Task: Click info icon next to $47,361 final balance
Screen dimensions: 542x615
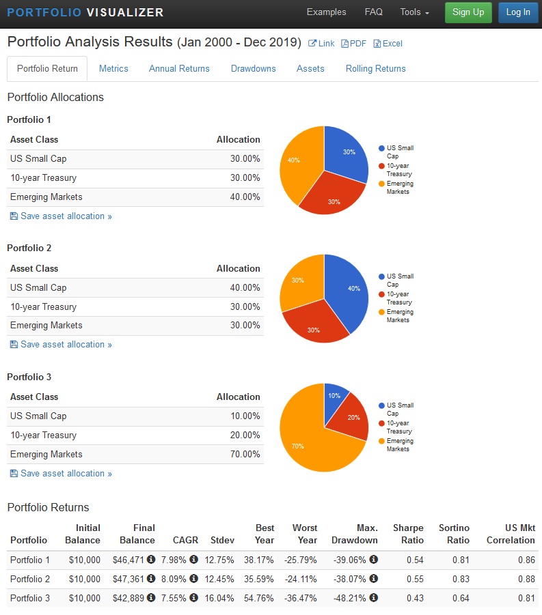Action: click(x=151, y=579)
